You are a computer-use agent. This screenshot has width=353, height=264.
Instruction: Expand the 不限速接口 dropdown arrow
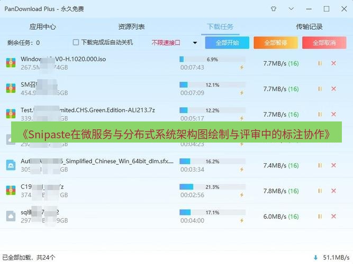click(195, 43)
